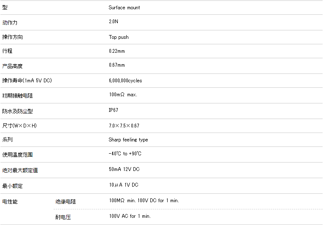
Task: Select the 动作力 row label
Action: [10, 22]
